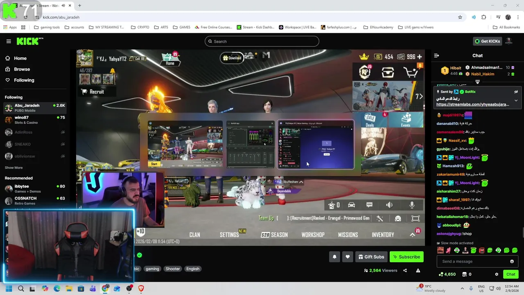Image resolution: width=524 pixels, height=295 pixels.
Task: Select the red angry quick emote
Action: [481, 250]
